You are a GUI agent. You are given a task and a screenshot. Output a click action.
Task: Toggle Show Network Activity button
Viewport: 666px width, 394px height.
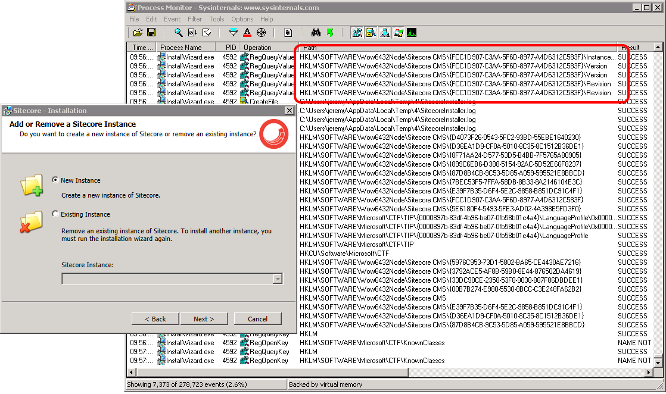coord(384,33)
